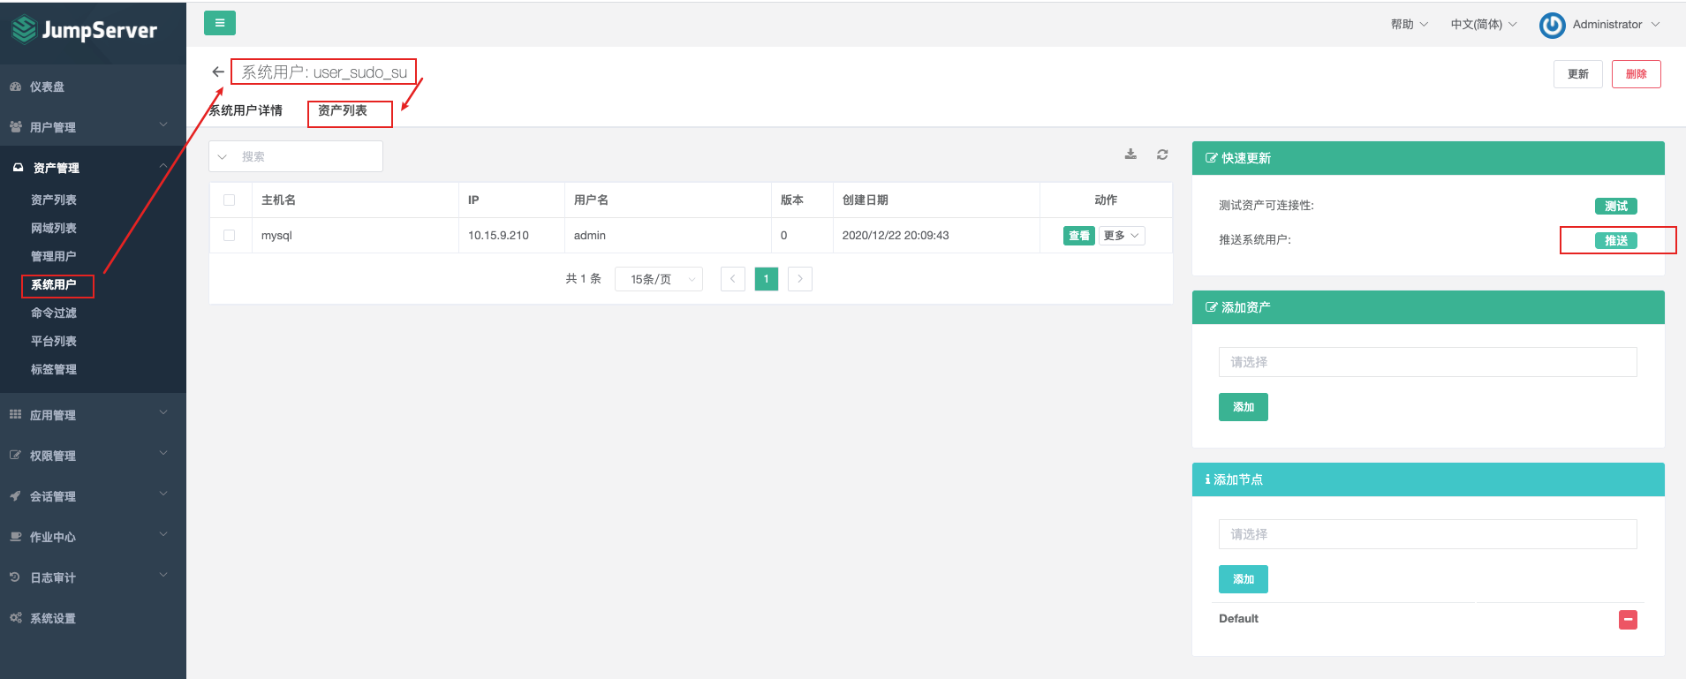The height and width of the screenshot is (679, 1686).
Task: Click the dashboard gauge icon in sidebar
Action: [15, 87]
